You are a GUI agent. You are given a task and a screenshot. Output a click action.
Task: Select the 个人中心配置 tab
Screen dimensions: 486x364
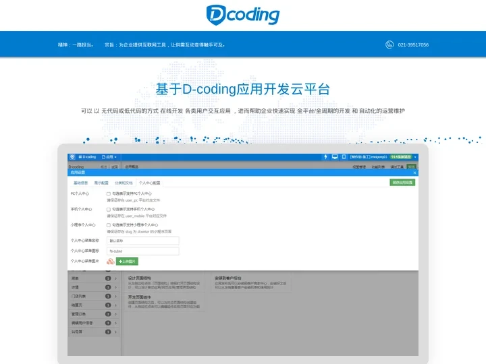[150, 183]
